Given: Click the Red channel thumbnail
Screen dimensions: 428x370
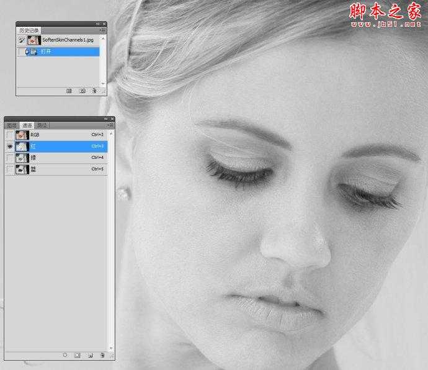Looking at the screenshot, I should click(x=22, y=147).
